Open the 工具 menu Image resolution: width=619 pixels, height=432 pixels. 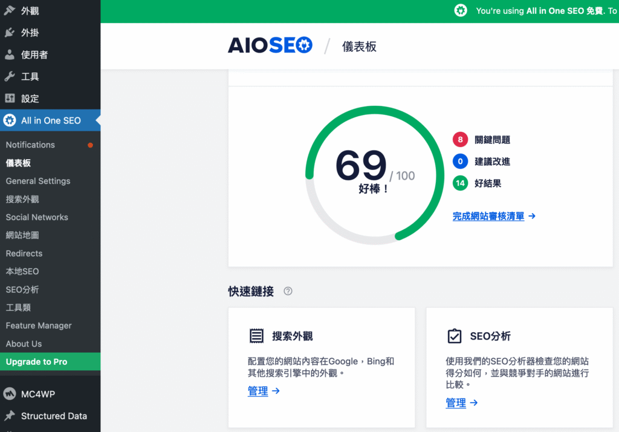click(x=50, y=76)
